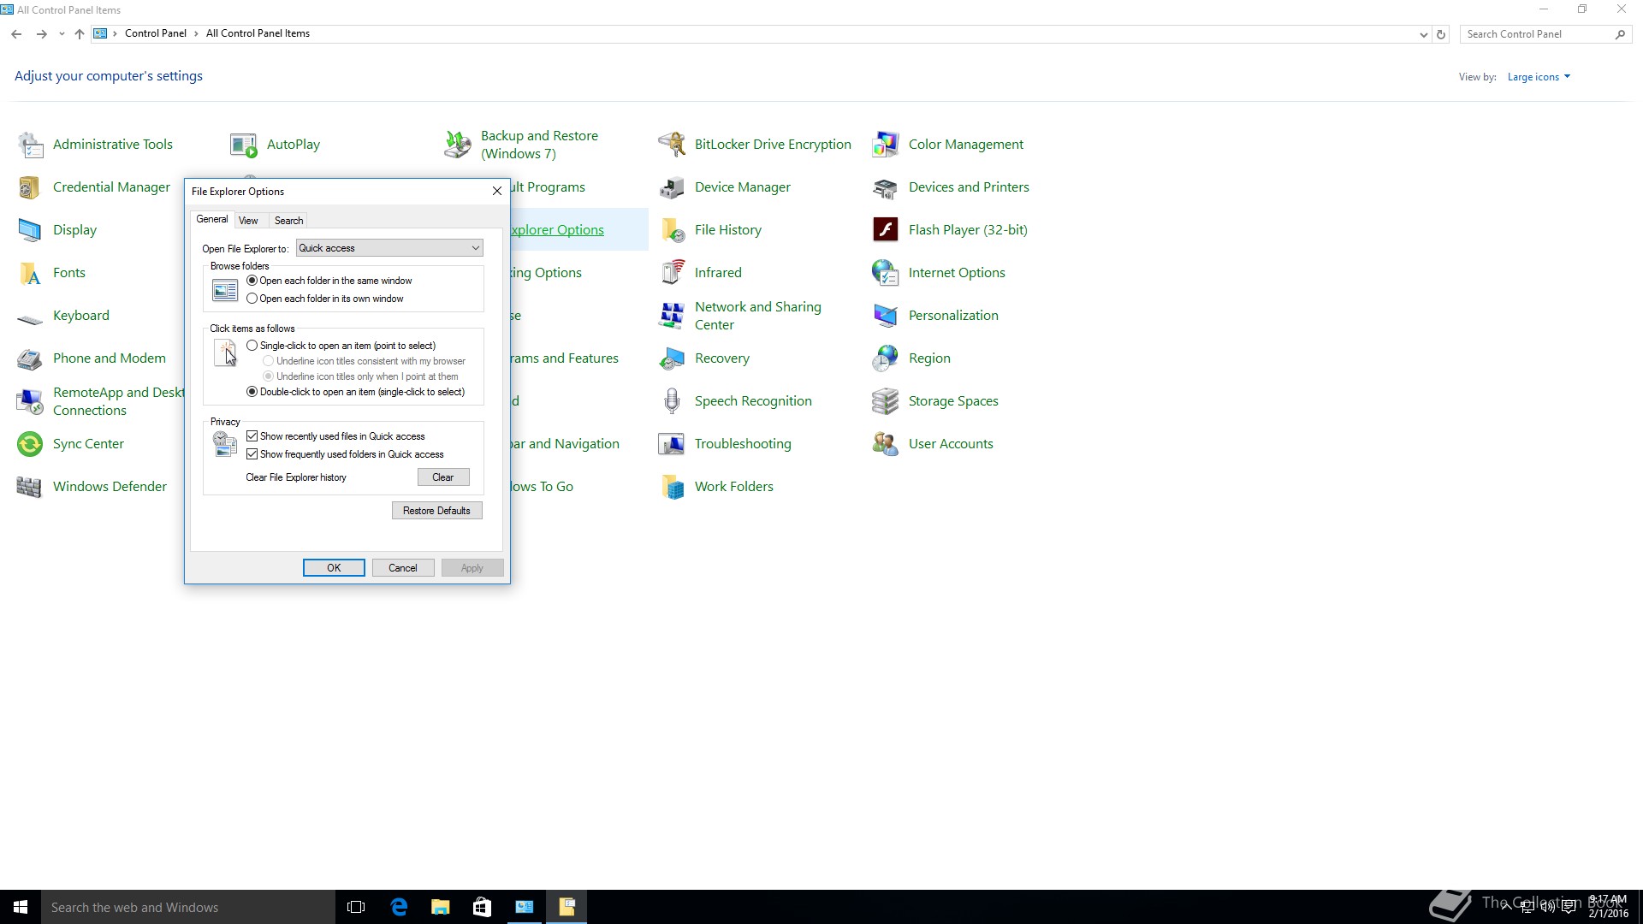The image size is (1643, 924).
Task: Open Windows Store from taskbar
Action: pyautogui.click(x=483, y=907)
